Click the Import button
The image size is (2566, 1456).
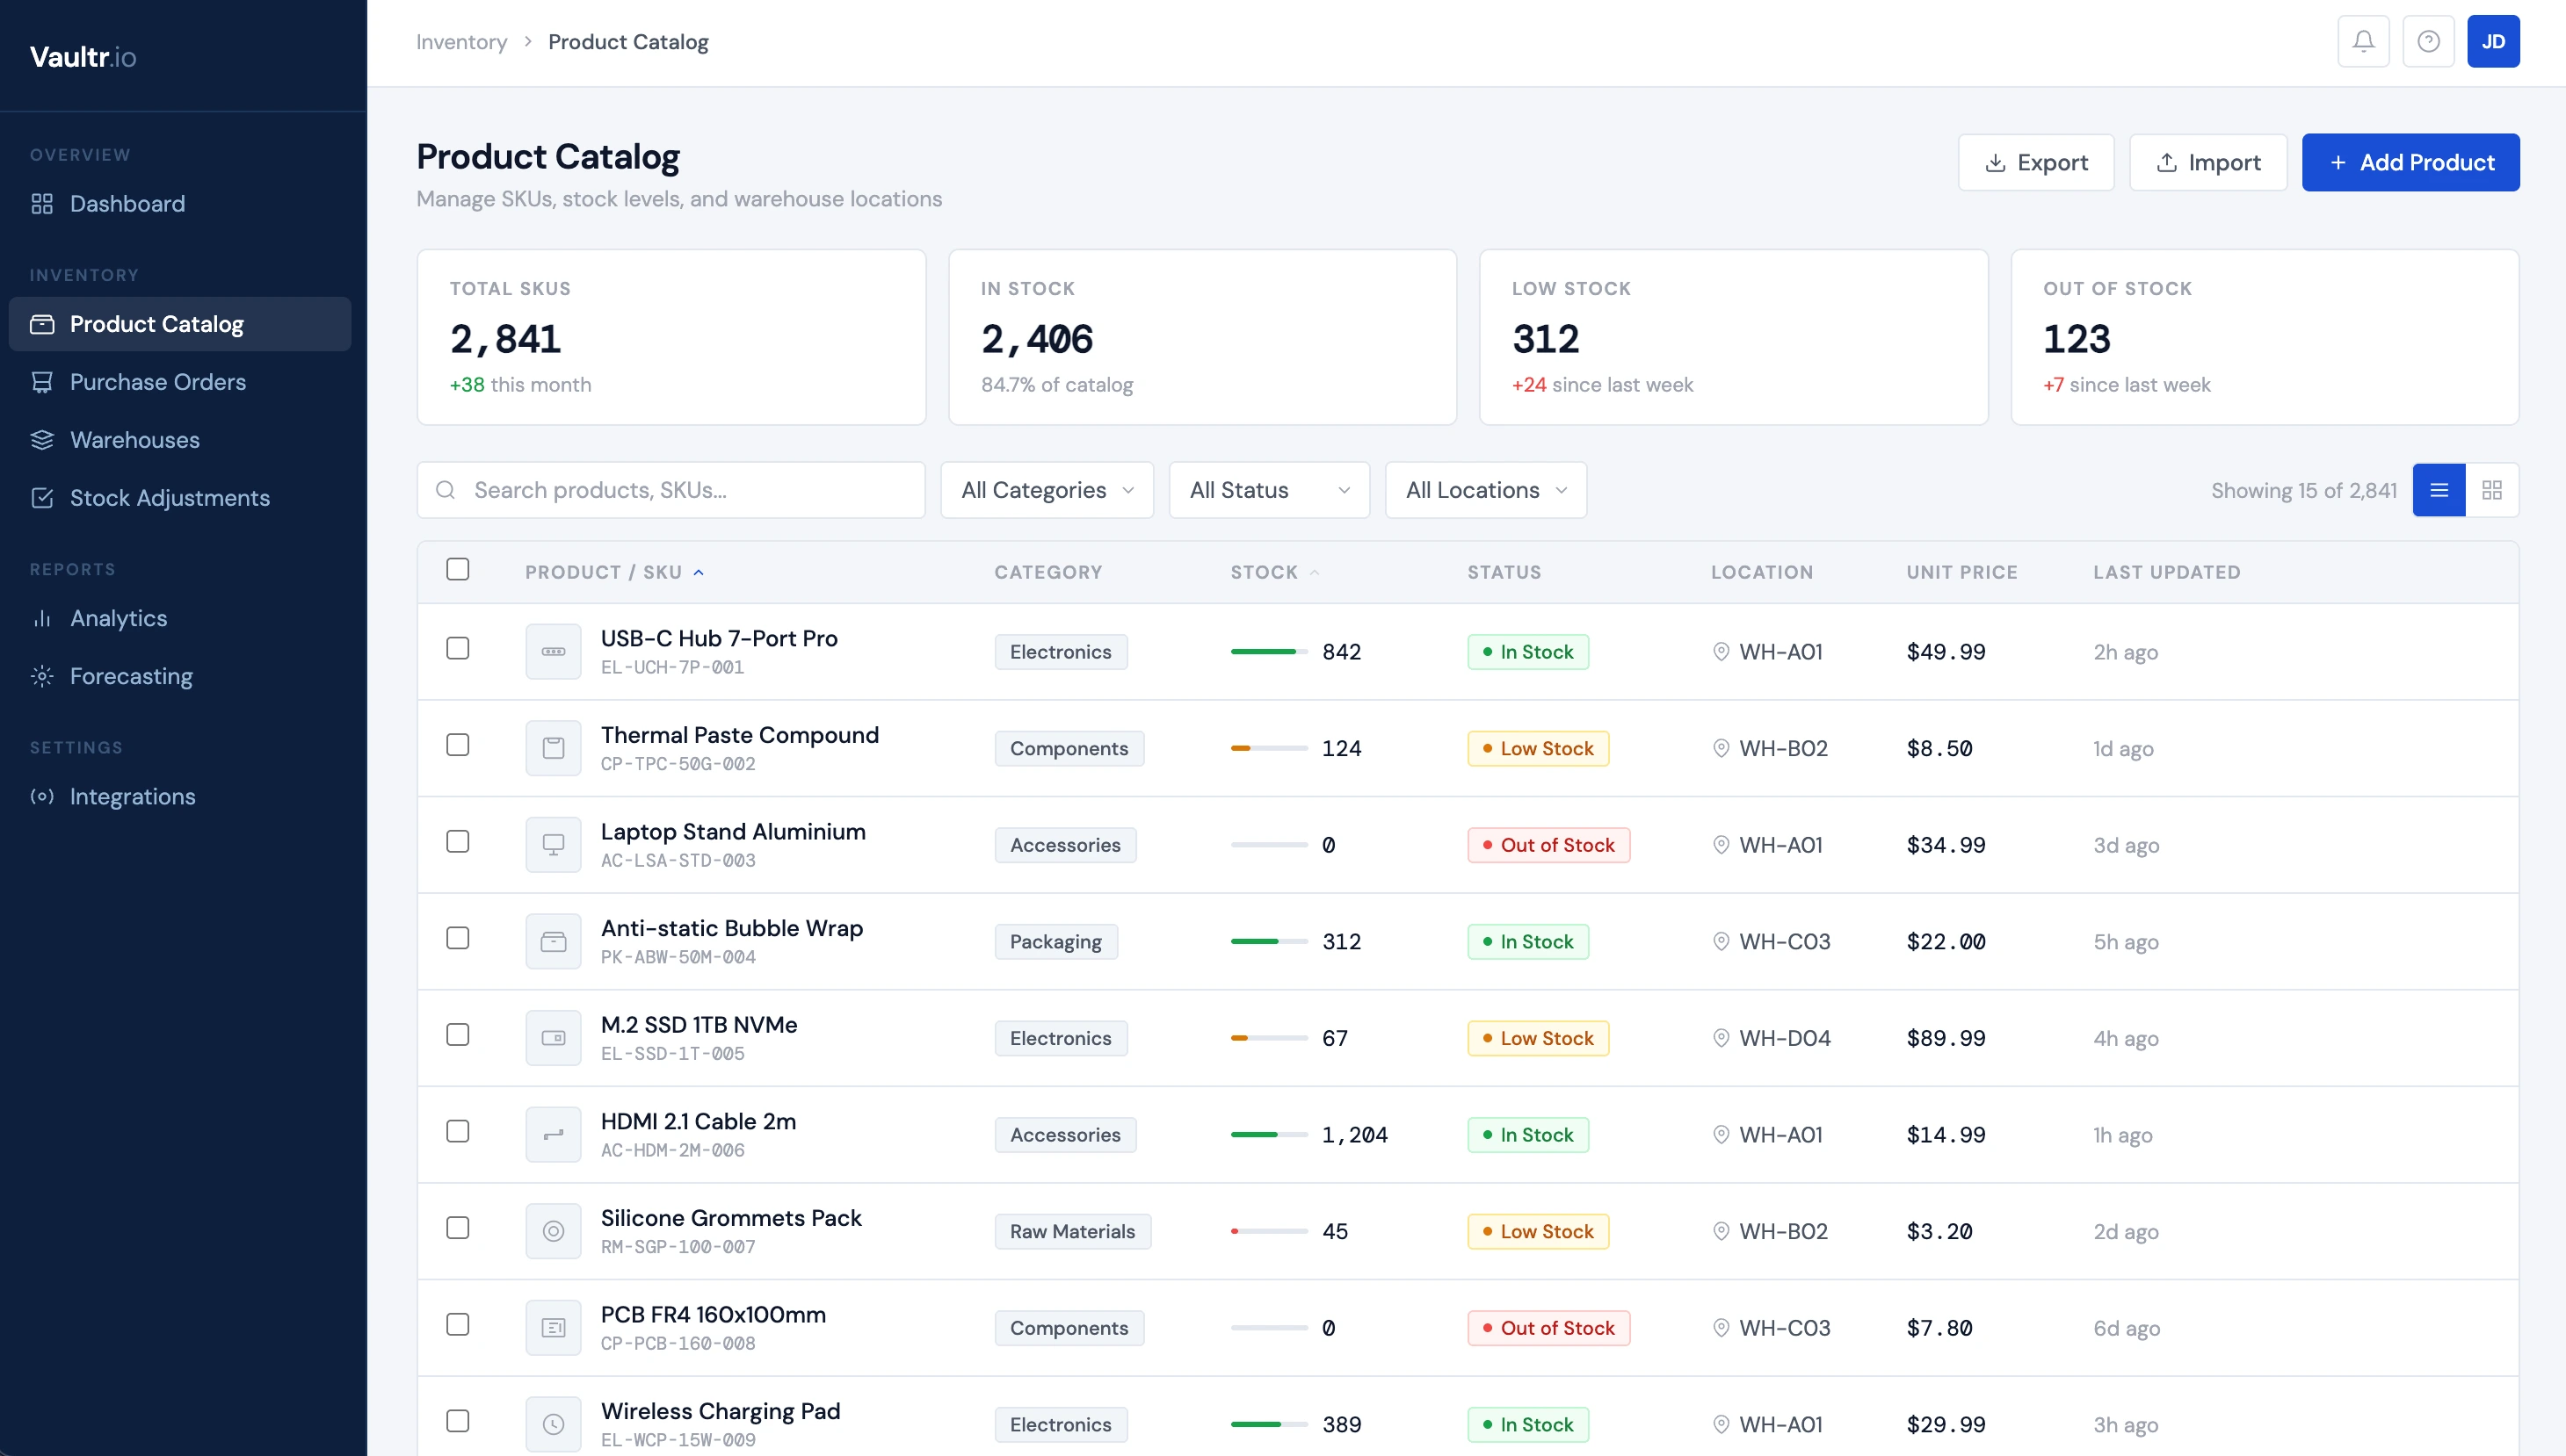[2207, 162]
